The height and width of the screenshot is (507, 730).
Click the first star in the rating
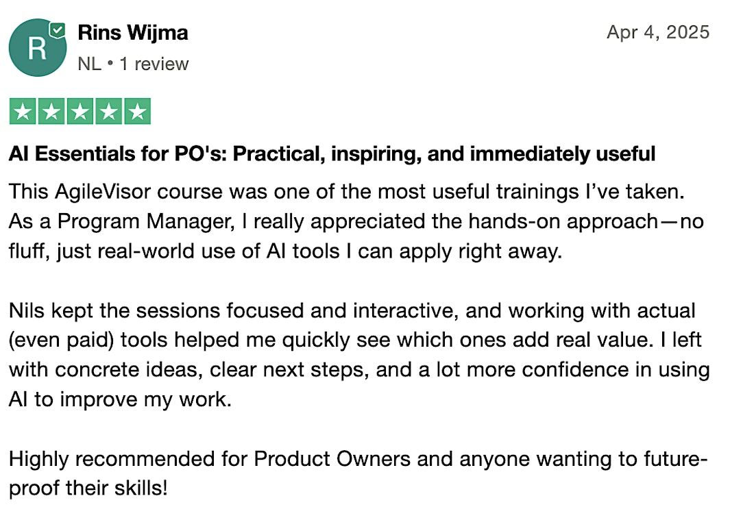coord(23,112)
